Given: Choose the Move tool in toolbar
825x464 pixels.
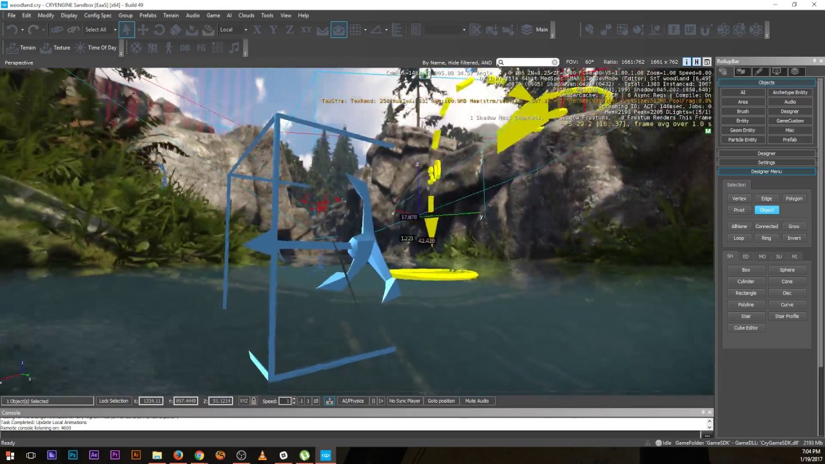Looking at the screenshot, I should [143, 30].
